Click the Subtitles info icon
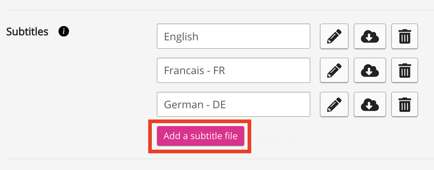 coord(64,32)
